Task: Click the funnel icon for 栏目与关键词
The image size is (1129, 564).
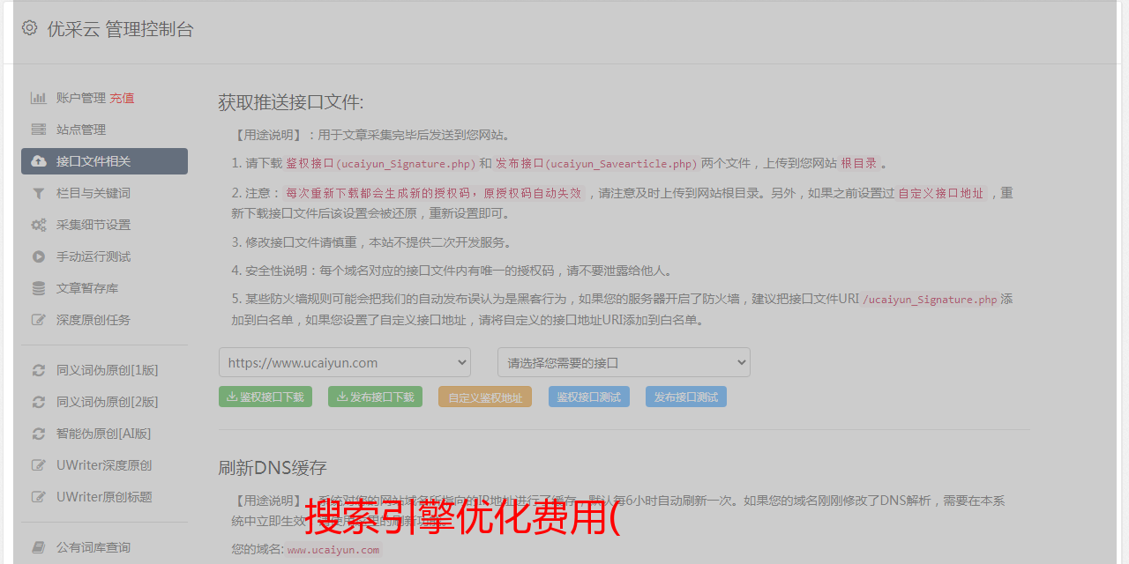Action: coord(39,193)
